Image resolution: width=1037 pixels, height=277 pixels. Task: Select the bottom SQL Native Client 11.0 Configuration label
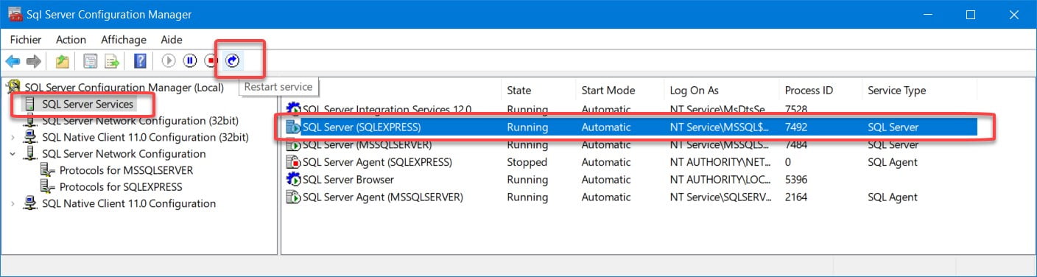pyautogui.click(x=129, y=203)
